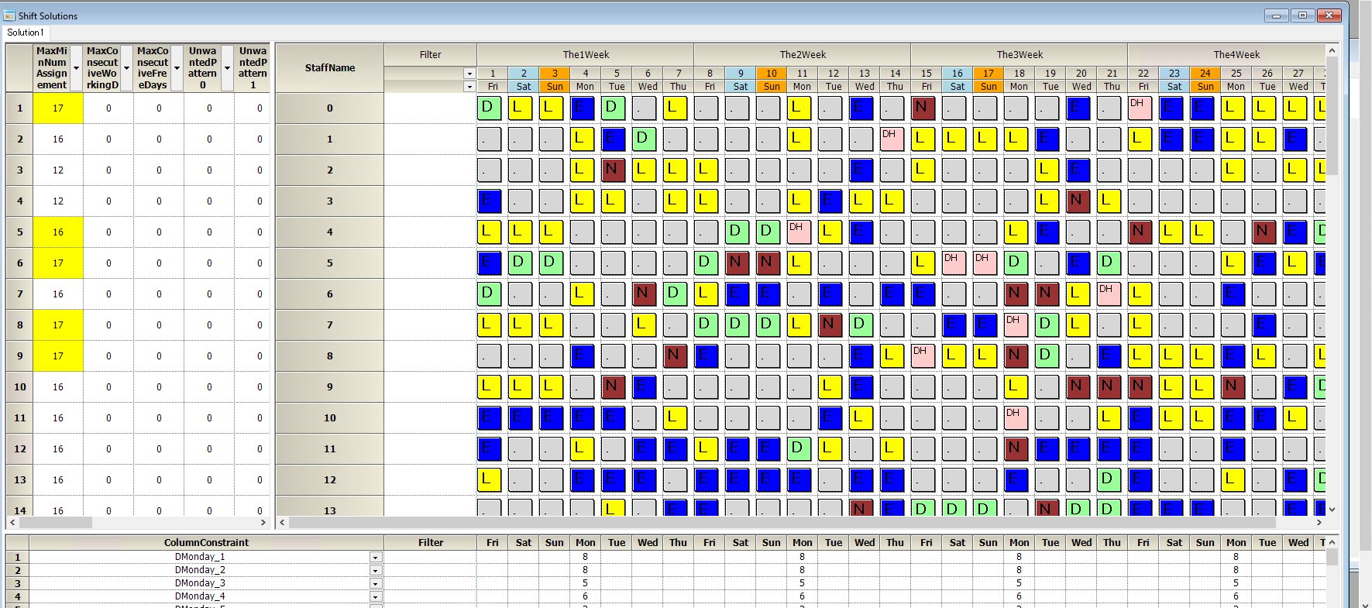Expand the DMonday_3 constraint dropdown

click(x=376, y=584)
